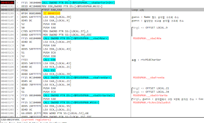Click LEA EDX,[LOCAL.43] at address 004031C4
Viewport: 204px width, 123px height.
point(57,49)
